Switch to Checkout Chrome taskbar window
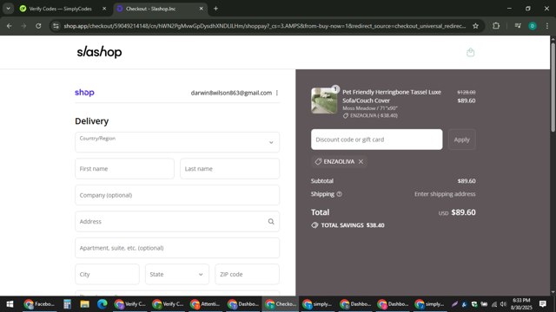This screenshot has height=312, width=556. pos(280,304)
